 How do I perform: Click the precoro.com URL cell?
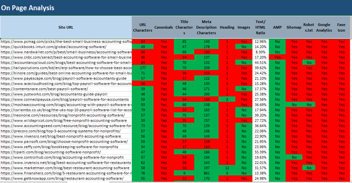66,131
